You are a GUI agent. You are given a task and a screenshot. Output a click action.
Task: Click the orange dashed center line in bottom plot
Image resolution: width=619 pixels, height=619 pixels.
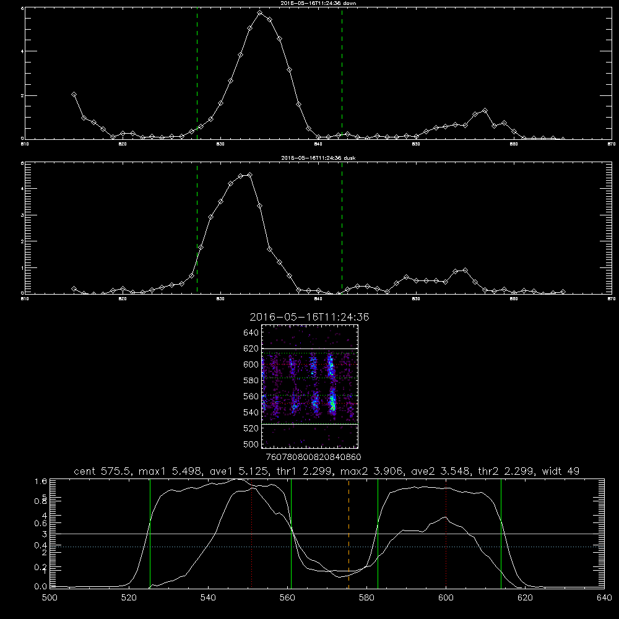(348, 534)
